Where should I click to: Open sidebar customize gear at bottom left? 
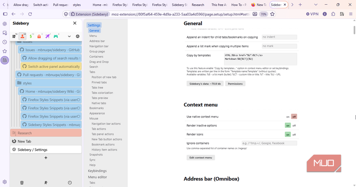pos(5,182)
